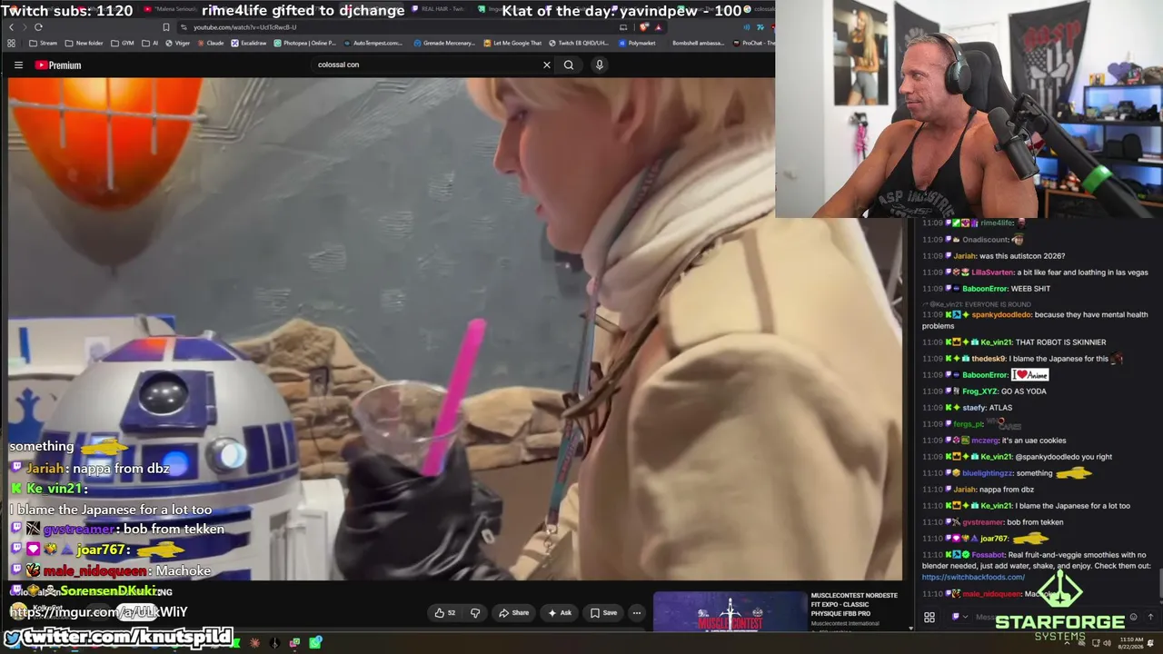Open the Grenade Mercenary bookmark
1163x654 pixels.
(444, 43)
